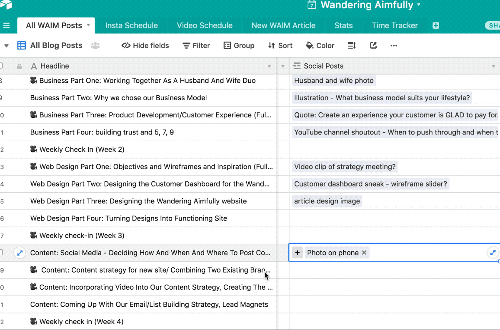This screenshot has width=500, height=330.
Task: Open the Color options
Action: point(320,45)
